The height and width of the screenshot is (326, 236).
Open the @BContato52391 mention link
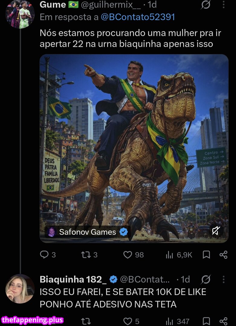click(138, 17)
